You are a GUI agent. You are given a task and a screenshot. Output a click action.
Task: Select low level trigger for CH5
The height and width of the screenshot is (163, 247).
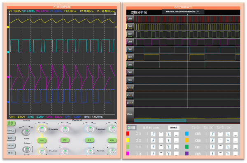click(x=235, y=134)
